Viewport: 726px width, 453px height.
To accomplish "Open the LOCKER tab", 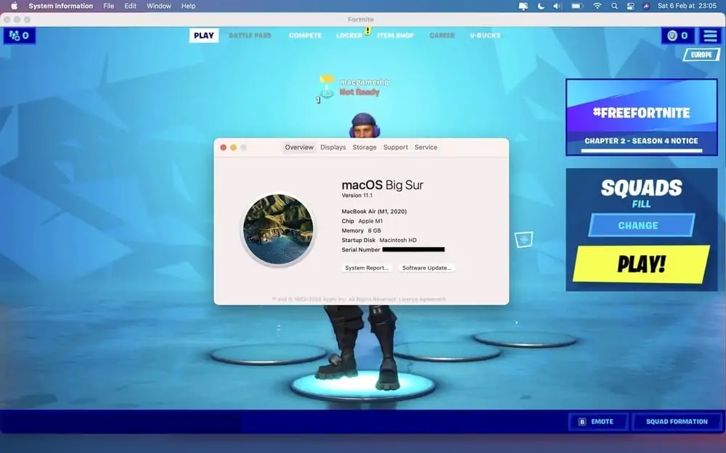I will 349,36.
